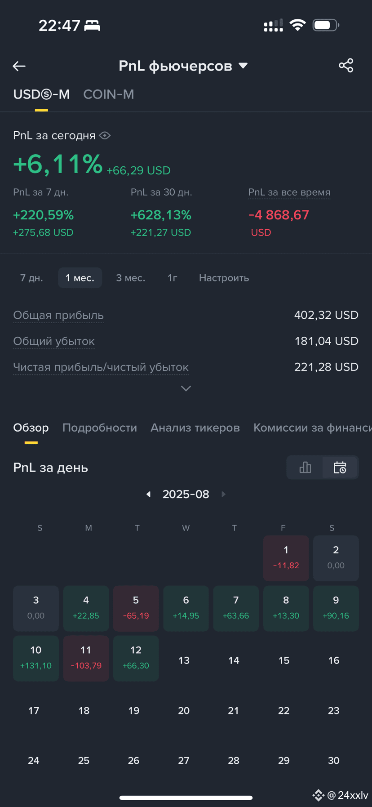Switch to bar chart view icon
This screenshot has width=372, height=807.
305,468
